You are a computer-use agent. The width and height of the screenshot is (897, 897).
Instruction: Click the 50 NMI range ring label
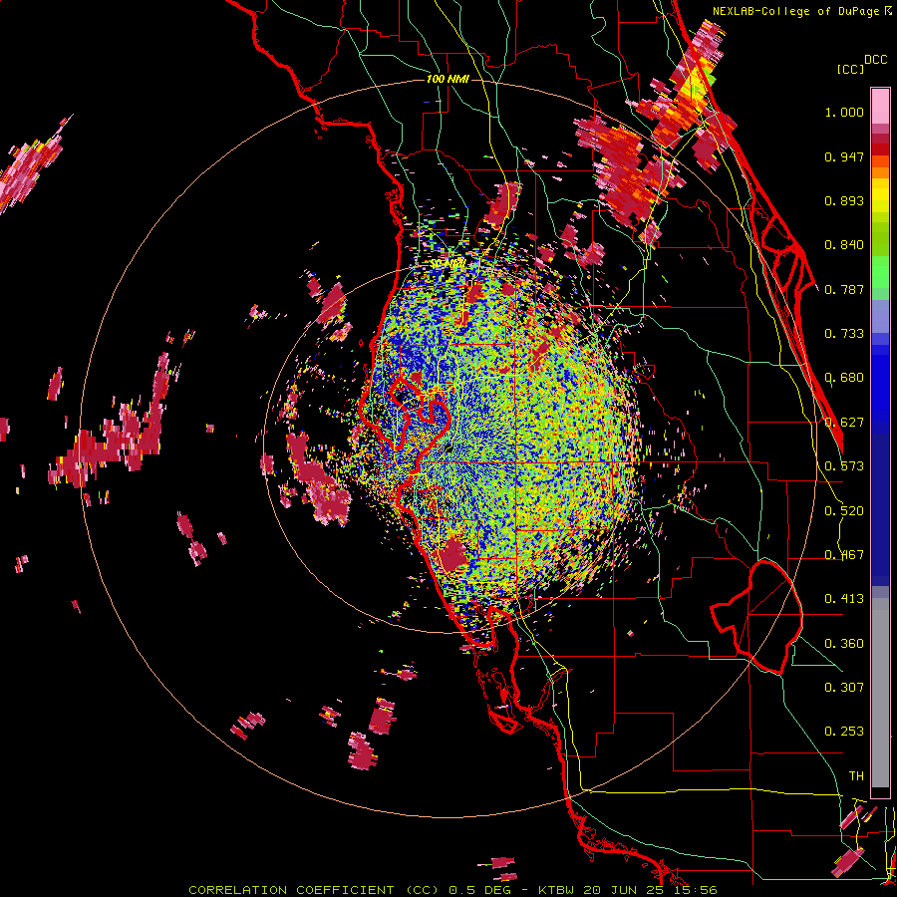[447, 263]
